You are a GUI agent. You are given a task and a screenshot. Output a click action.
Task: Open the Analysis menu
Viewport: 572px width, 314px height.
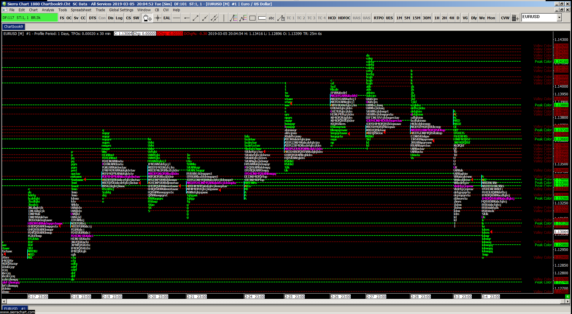[x=48, y=10]
